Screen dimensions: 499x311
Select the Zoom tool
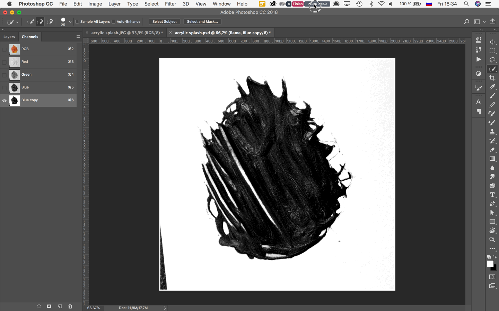click(492, 239)
